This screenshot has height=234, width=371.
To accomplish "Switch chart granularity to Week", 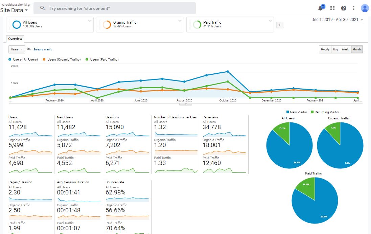I will point(345,49).
